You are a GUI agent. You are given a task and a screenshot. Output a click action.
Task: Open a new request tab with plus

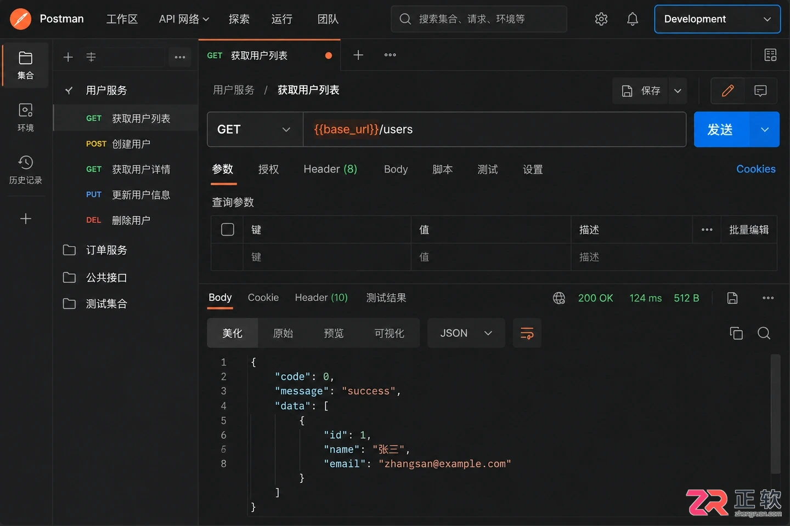point(358,55)
